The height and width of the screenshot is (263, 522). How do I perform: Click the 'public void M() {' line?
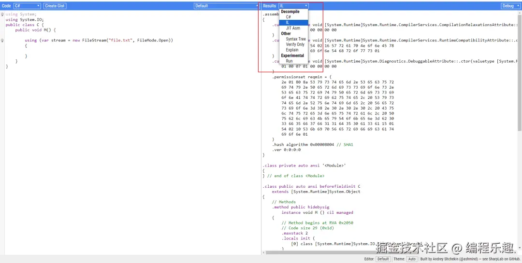click(35, 30)
